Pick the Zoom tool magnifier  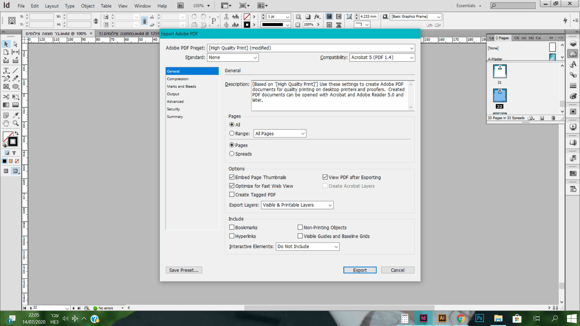click(x=15, y=123)
